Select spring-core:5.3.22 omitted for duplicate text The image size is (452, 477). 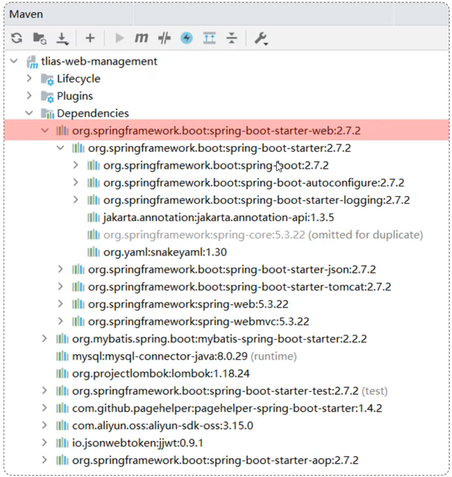pyautogui.click(x=263, y=235)
